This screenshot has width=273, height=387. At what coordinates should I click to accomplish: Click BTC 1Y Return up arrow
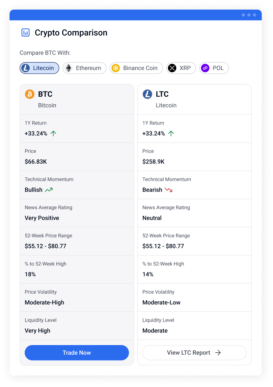click(x=53, y=133)
